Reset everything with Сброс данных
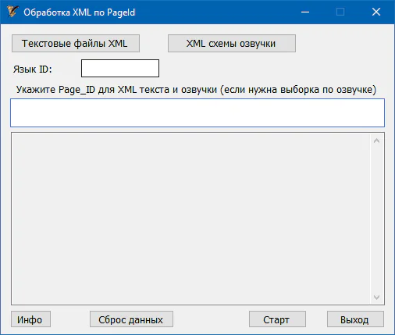This screenshot has width=395, height=335. [x=131, y=319]
